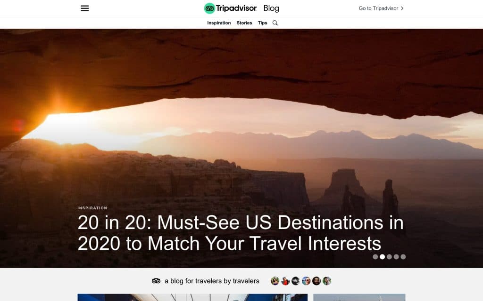Screen dimensions: 483x301
Task: Click the fifth traveler avatar
Action: coord(316,281)
